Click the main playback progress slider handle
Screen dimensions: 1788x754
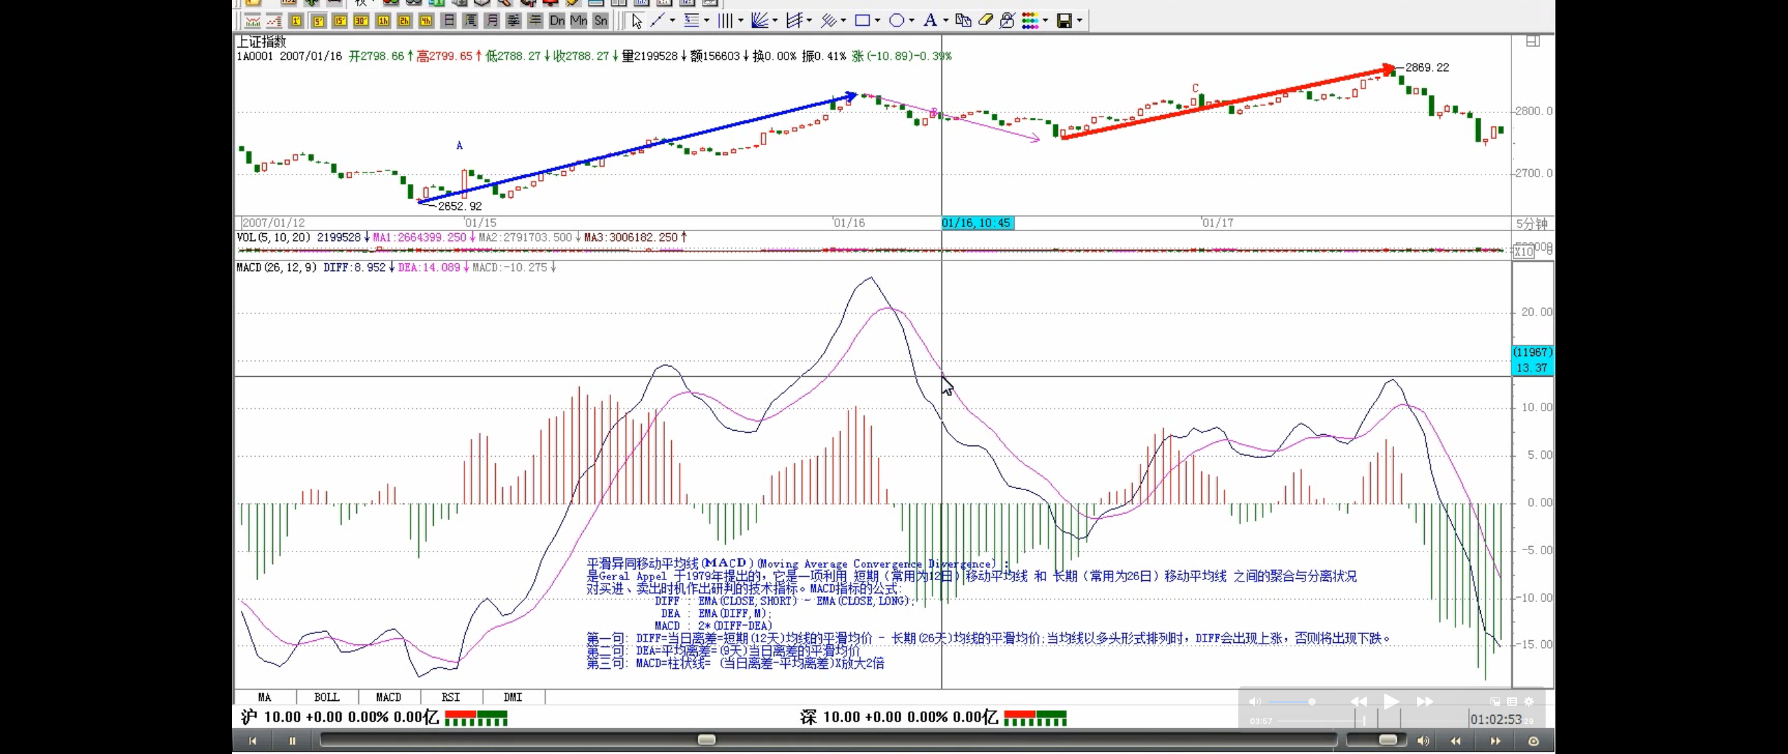707,739
